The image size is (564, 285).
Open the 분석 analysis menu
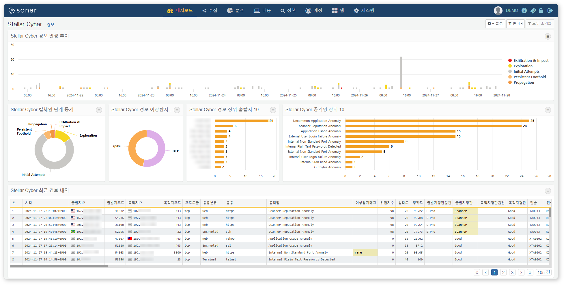click(x=235, y=10)
